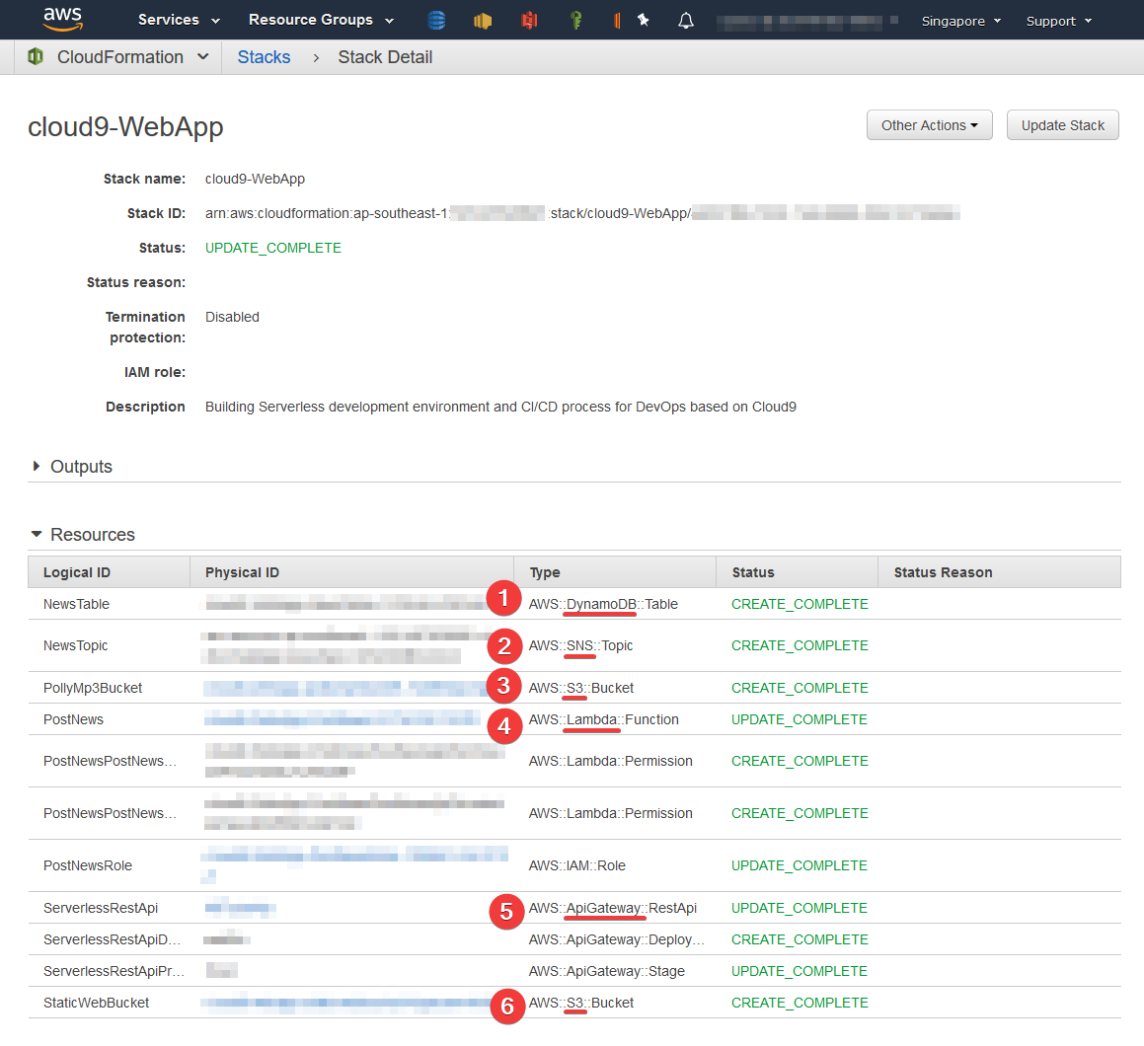The image size is (1144, 1046).
Task: Click the AWS::ApiGateway::RestApi type cell
Action: click(x=613, y=908)
